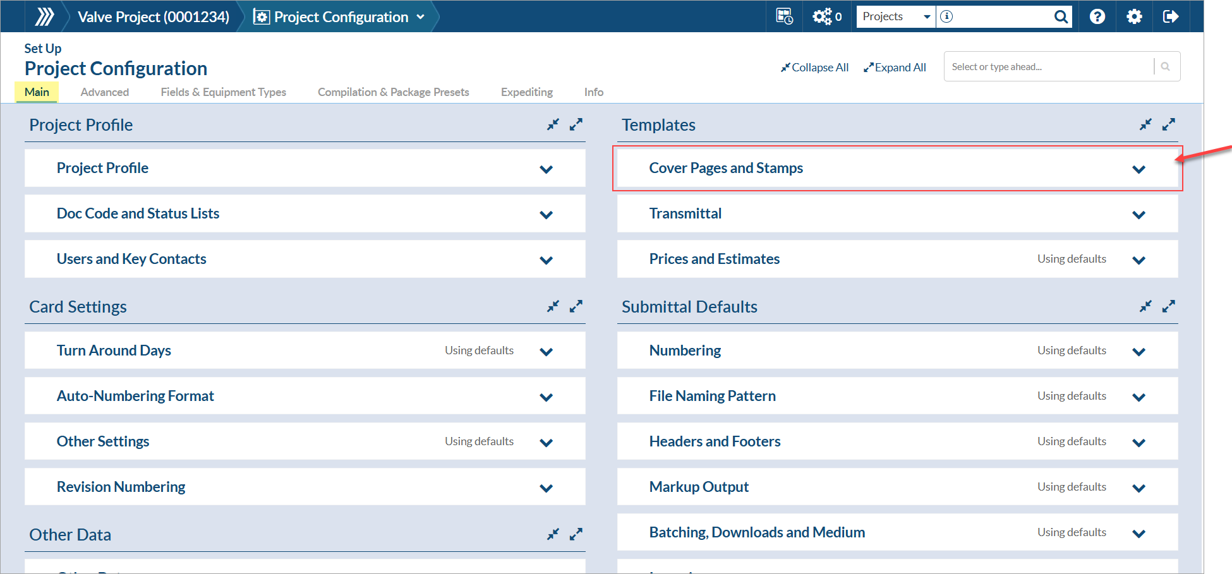This screenshot has height=574, width=1232.
Task: Expand the Doc Code and Status Lists row
Action: pyautogui.click(x=546, y=215)
